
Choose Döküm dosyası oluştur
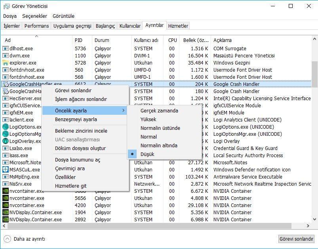point(85,148)
